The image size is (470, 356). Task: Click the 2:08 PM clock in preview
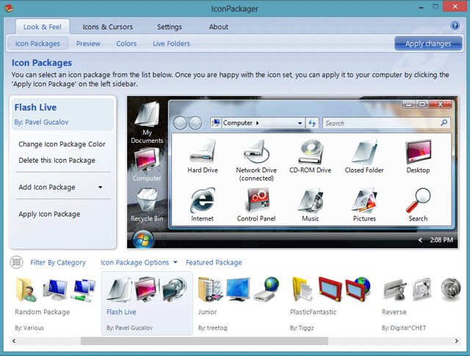[441, 240]
